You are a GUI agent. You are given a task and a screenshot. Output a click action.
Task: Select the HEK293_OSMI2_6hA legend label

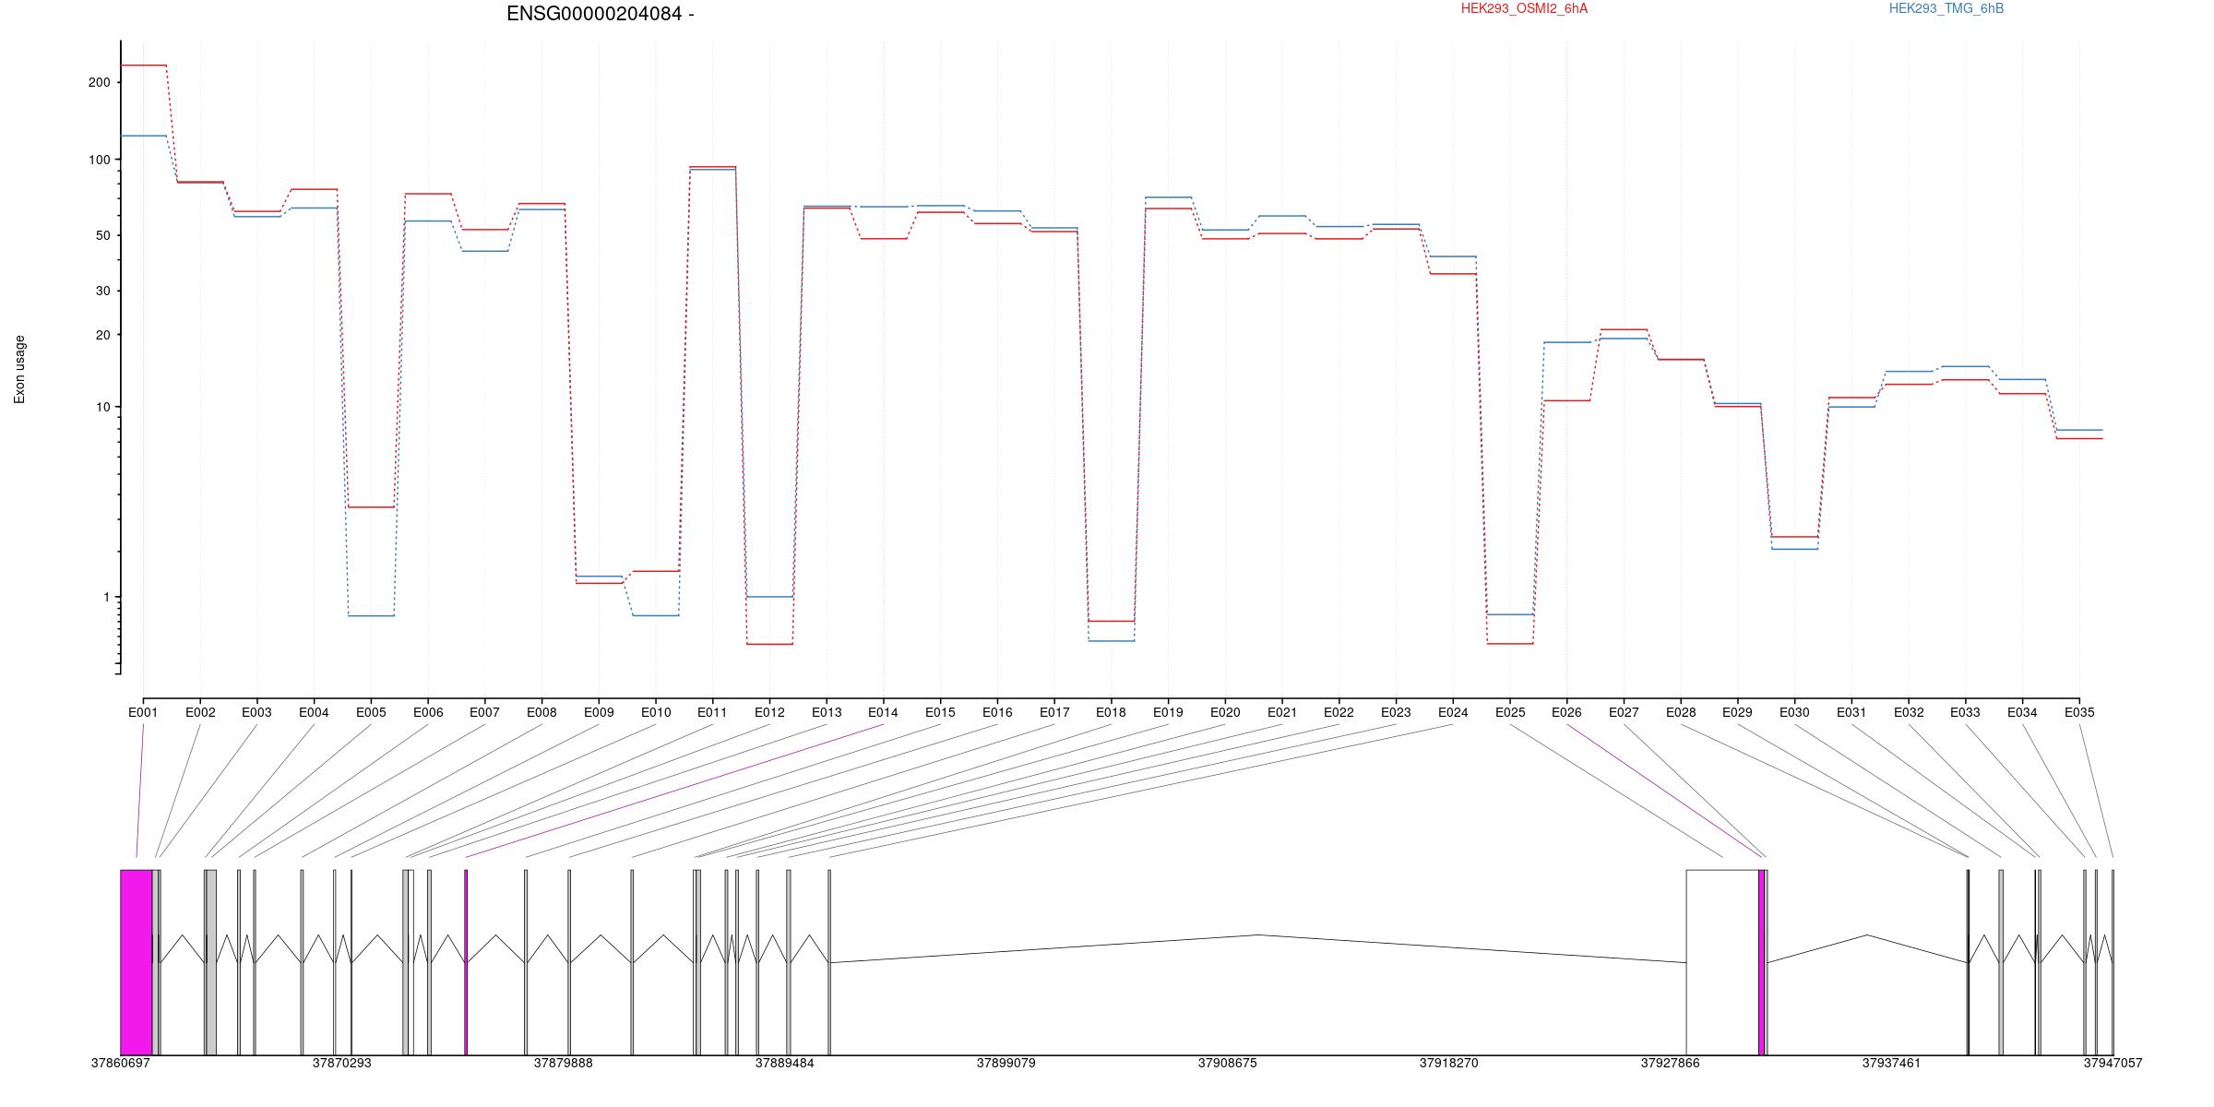click(1524, 8)
